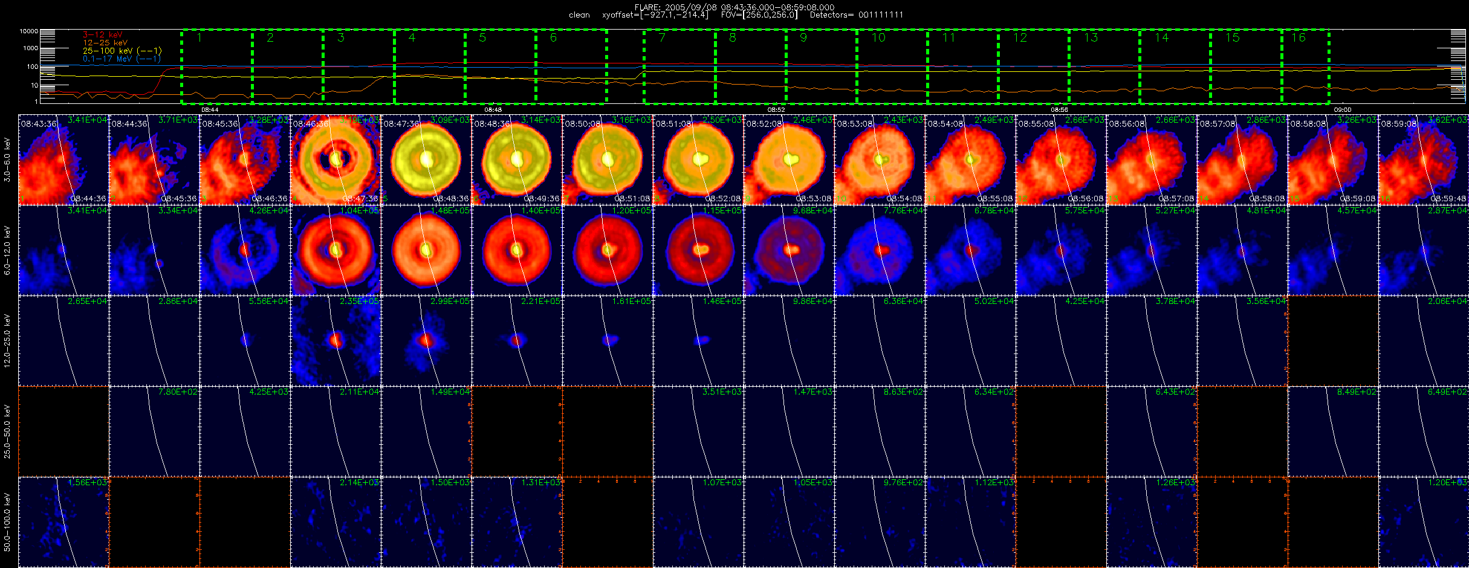This screenshot has height=568, width=1469.
Task: Select interval box 13 on the light curve
Action: coord(1104,66)
